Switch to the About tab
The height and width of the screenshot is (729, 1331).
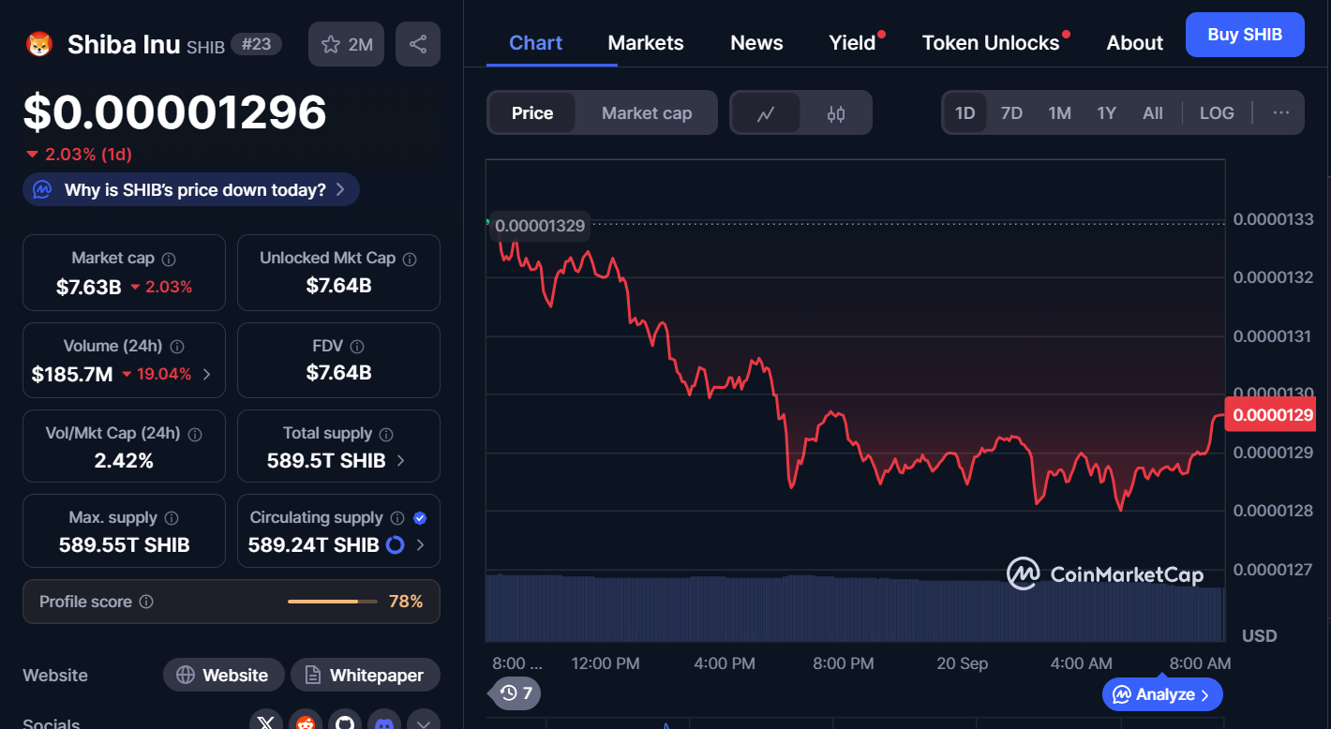point(1135,43)
